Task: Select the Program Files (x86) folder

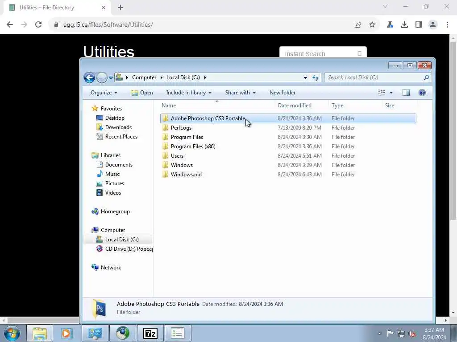Action: (x=288, y=146)
